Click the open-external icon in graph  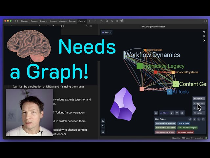pyautogui.click(x=103, y=126)
